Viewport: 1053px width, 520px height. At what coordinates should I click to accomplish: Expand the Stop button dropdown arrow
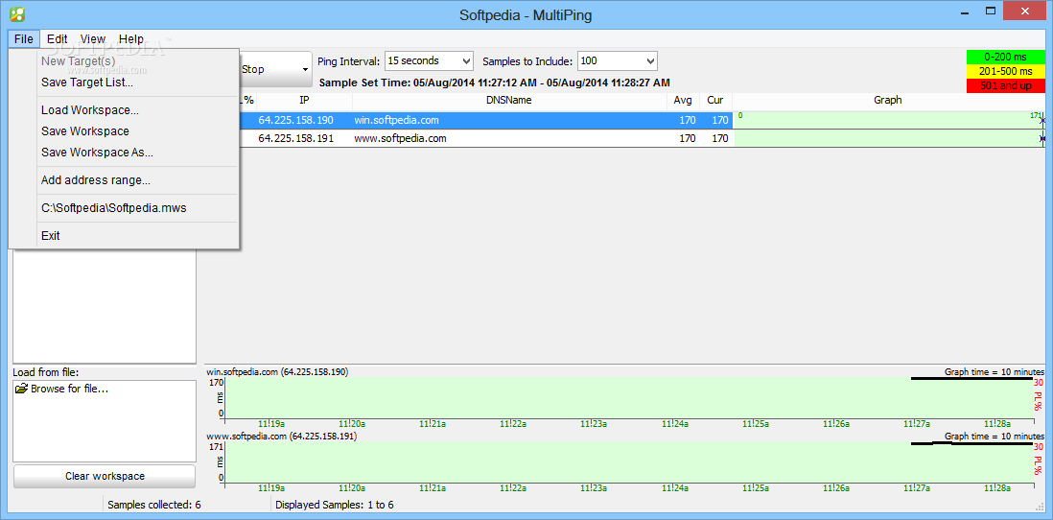click(x=305, y=69)
